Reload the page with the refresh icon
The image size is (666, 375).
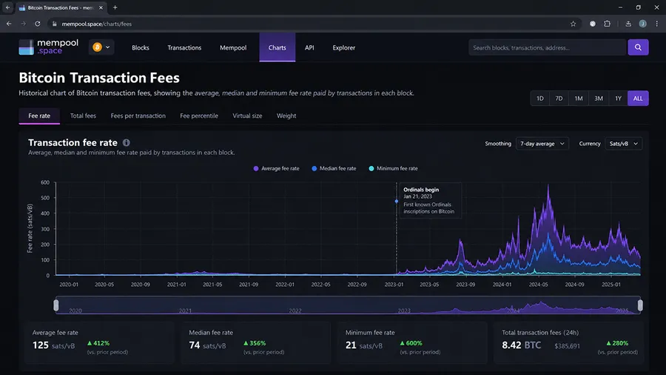[x=38, y=24]
